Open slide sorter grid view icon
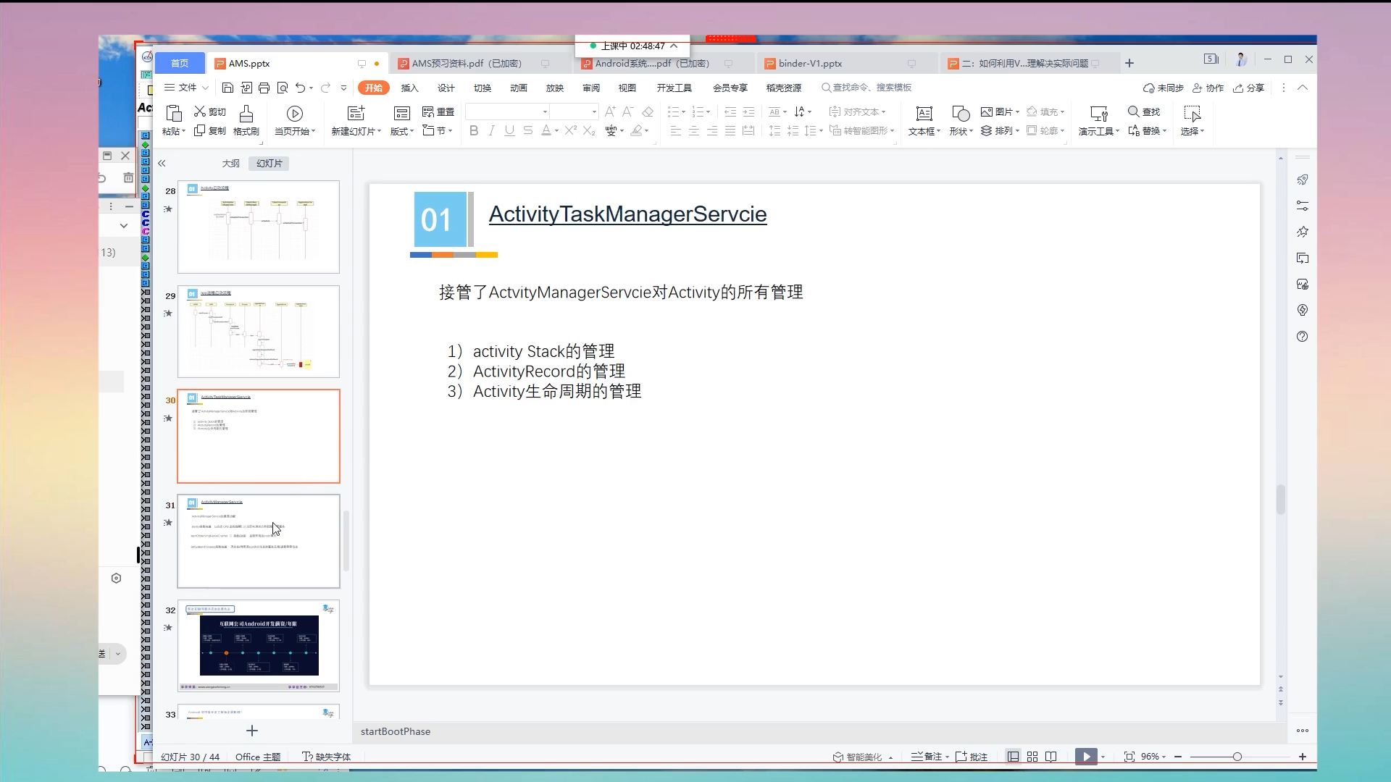The height and width of the screenshot is (782, 1391). click(x=1032, y=757)
